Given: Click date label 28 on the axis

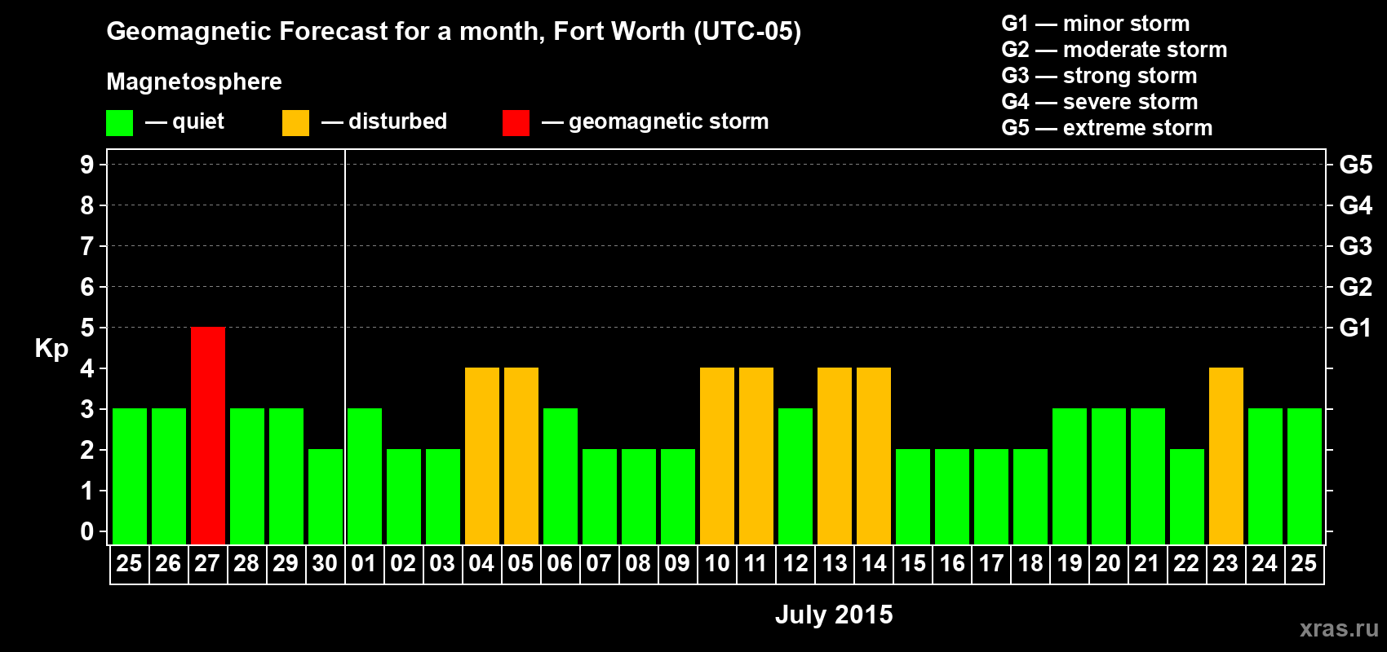Looking at the screenshot, I should [246, 564].
